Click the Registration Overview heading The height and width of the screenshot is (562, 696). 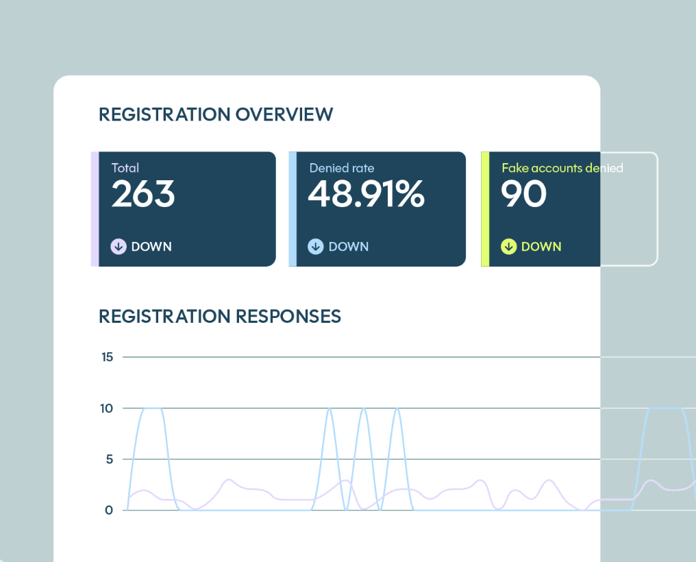[x=216, y=114]
